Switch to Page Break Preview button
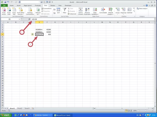The height and width of the screenshot is (117, 157). click(x=131, y=111)
